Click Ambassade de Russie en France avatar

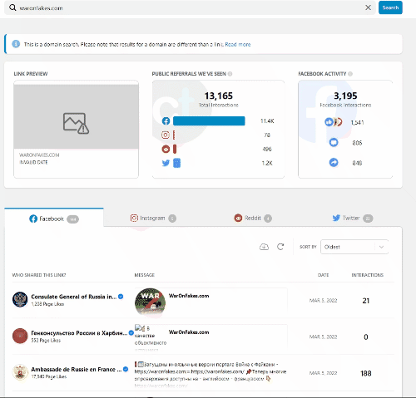pos(20,372)
